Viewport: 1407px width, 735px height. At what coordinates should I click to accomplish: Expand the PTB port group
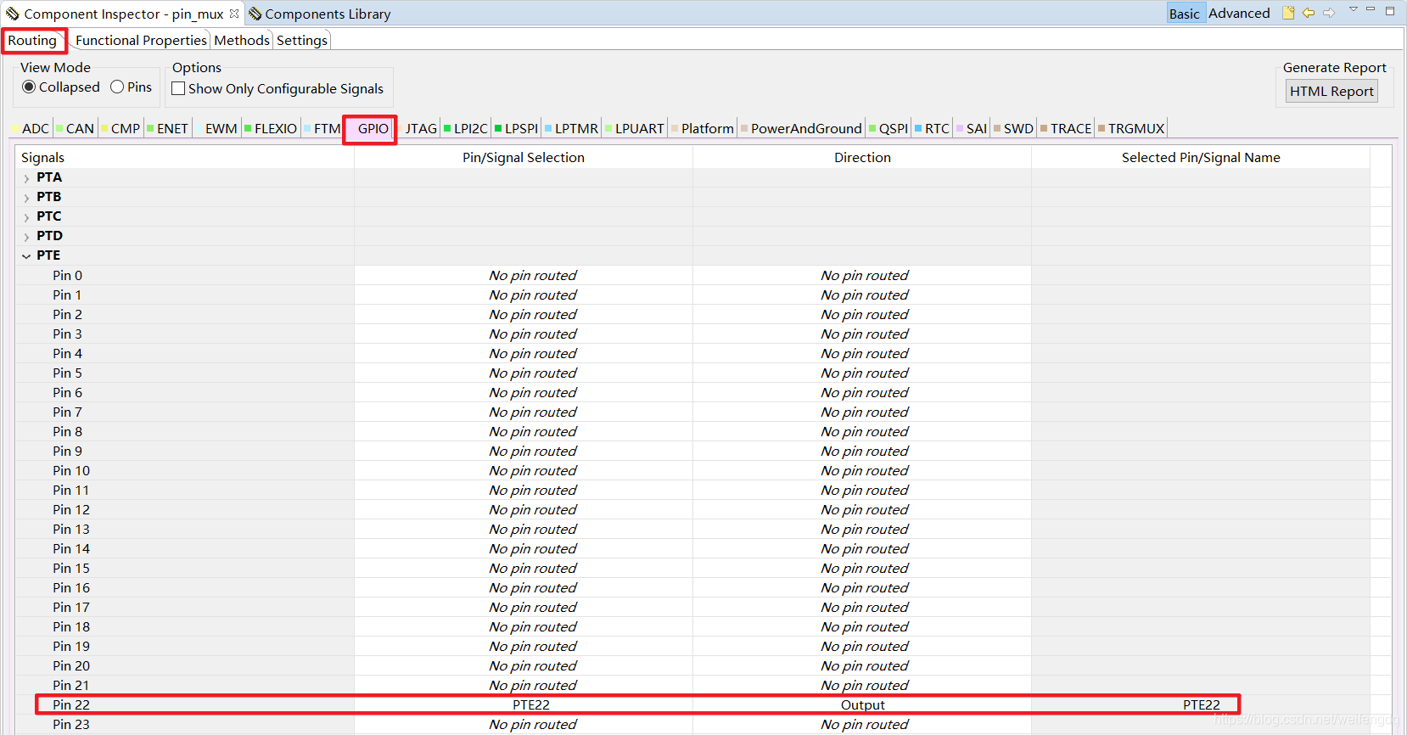pos(26,198)
